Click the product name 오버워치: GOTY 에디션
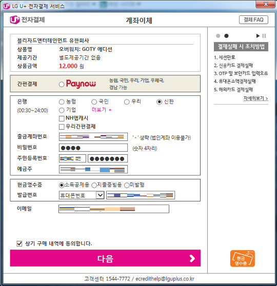 86,49
